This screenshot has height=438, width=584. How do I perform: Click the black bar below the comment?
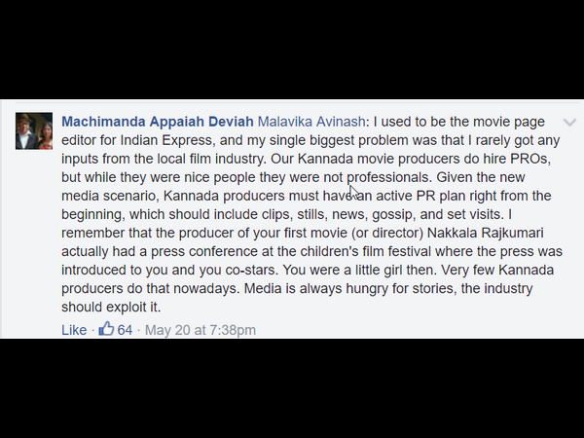point(292,387)
